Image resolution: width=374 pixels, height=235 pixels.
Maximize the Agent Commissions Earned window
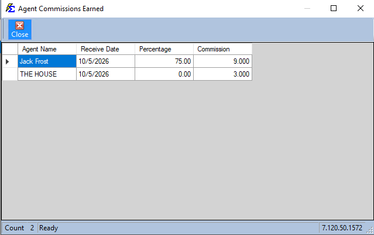click(x=334, y=8)
